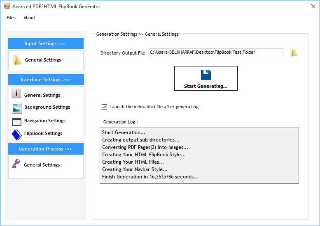Select the Interface Settings section header
This screenshot has width=320, height=226.
(46, 80)
